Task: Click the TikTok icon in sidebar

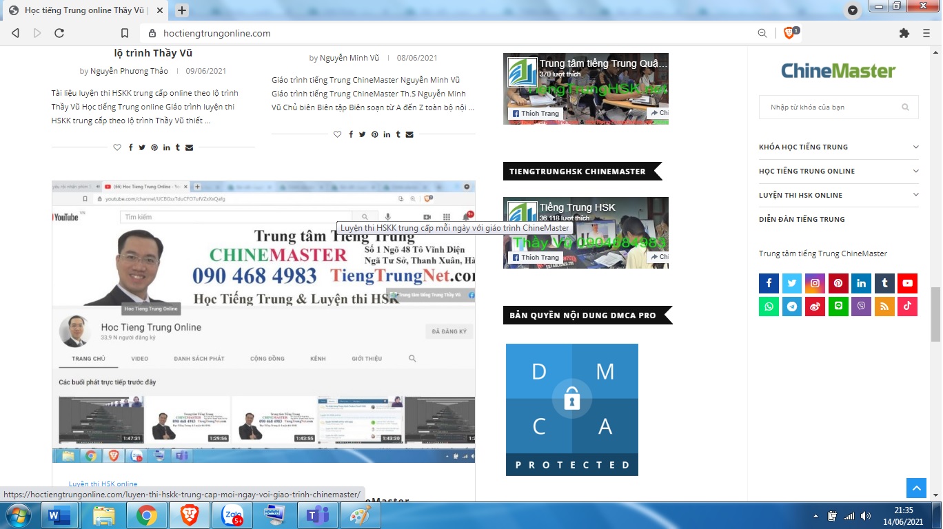Action: pos(907,307)
